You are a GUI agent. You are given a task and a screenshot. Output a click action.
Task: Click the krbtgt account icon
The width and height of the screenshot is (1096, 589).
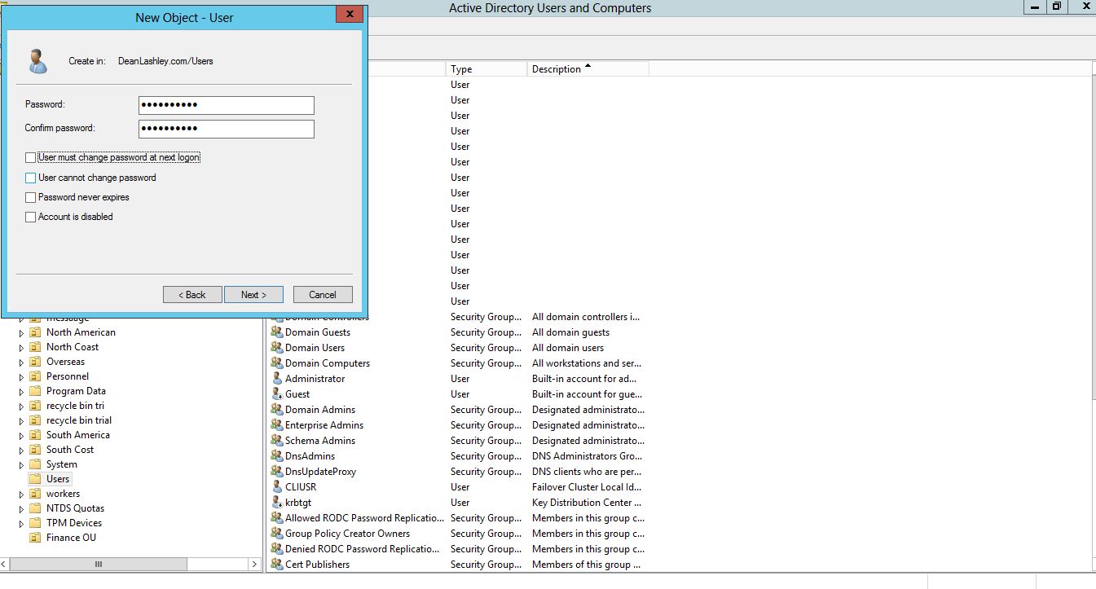tap(277, 503)
